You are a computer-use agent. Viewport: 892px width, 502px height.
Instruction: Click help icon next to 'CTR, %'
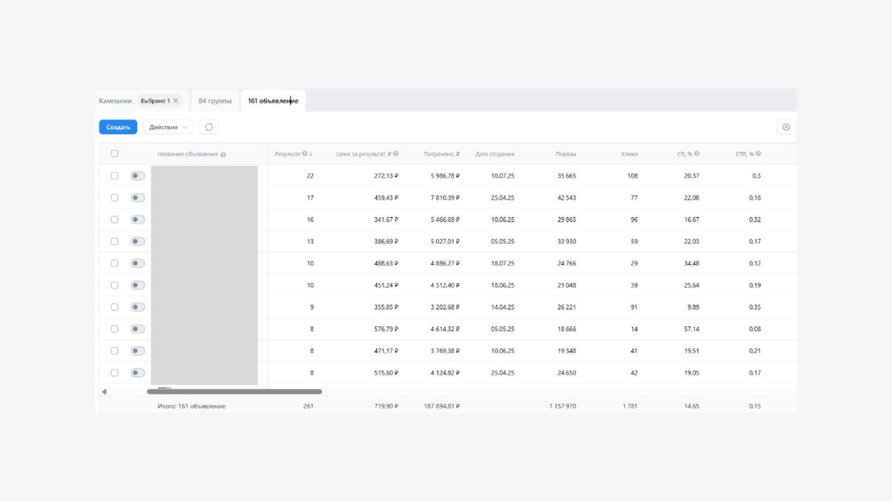click(758, 154)
